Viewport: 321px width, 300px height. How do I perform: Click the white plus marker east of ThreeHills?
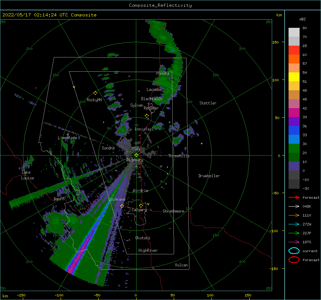202,143
